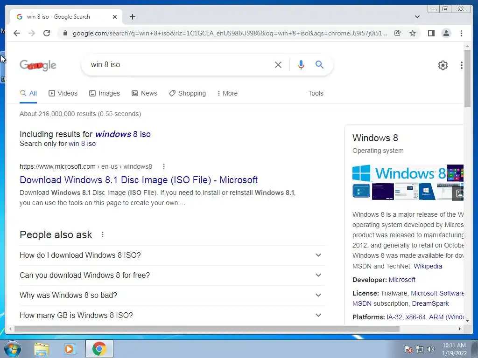The image size is (478, 358).
Task: Open network status tray icon
Action: (x=420, y=349)
